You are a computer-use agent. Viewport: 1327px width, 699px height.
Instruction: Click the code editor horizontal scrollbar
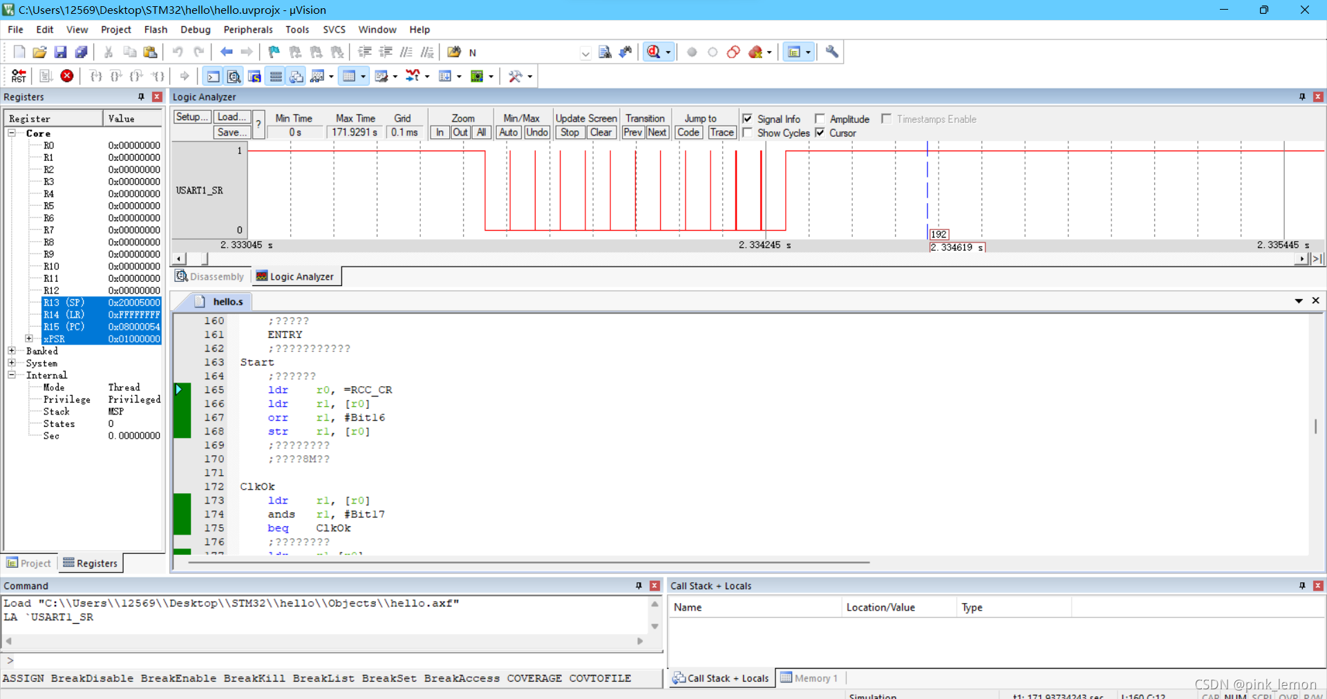pos(529,562)
